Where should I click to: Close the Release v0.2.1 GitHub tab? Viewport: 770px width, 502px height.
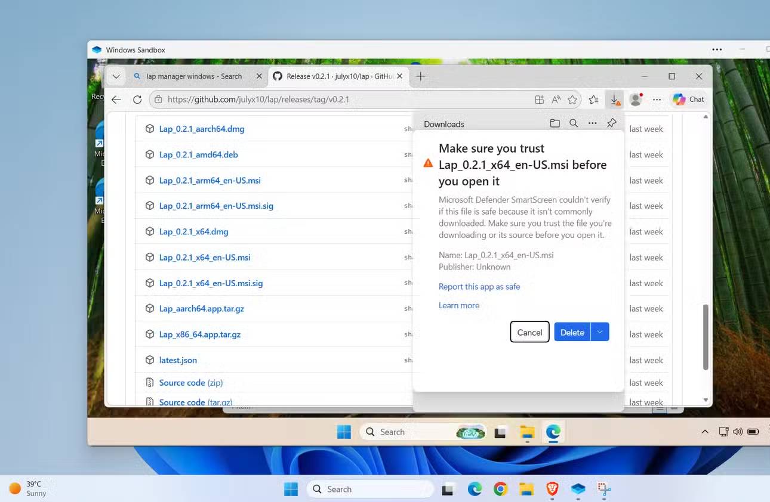click(x=400, y=76)
